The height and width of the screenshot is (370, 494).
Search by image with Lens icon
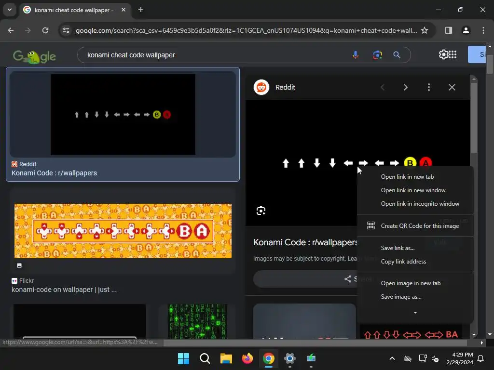click(377, 55)
